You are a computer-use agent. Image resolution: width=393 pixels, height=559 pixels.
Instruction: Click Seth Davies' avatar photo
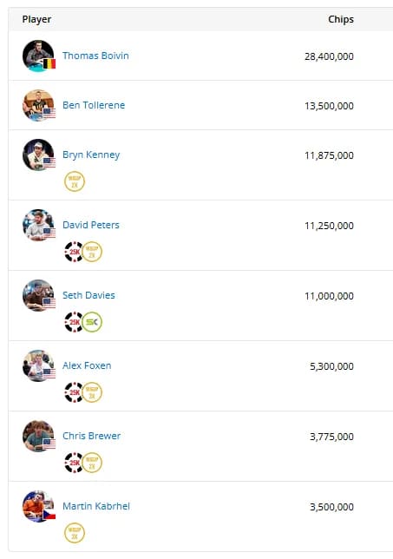38,295
